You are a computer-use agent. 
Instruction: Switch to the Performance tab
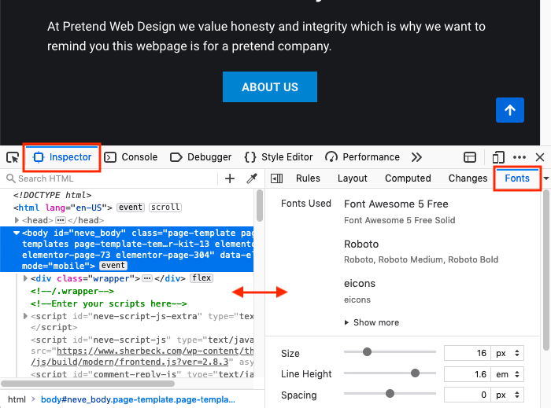362,157
